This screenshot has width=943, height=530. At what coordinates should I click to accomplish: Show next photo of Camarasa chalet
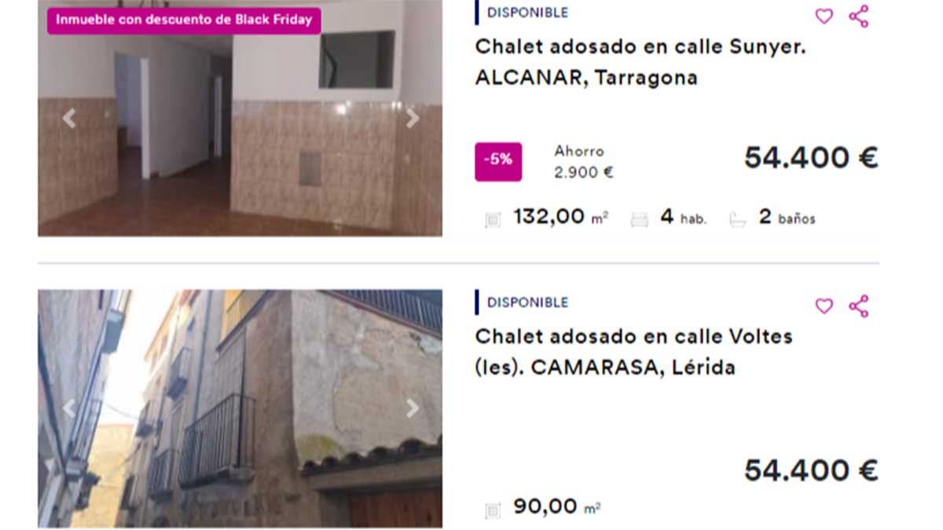click(412, 408)
